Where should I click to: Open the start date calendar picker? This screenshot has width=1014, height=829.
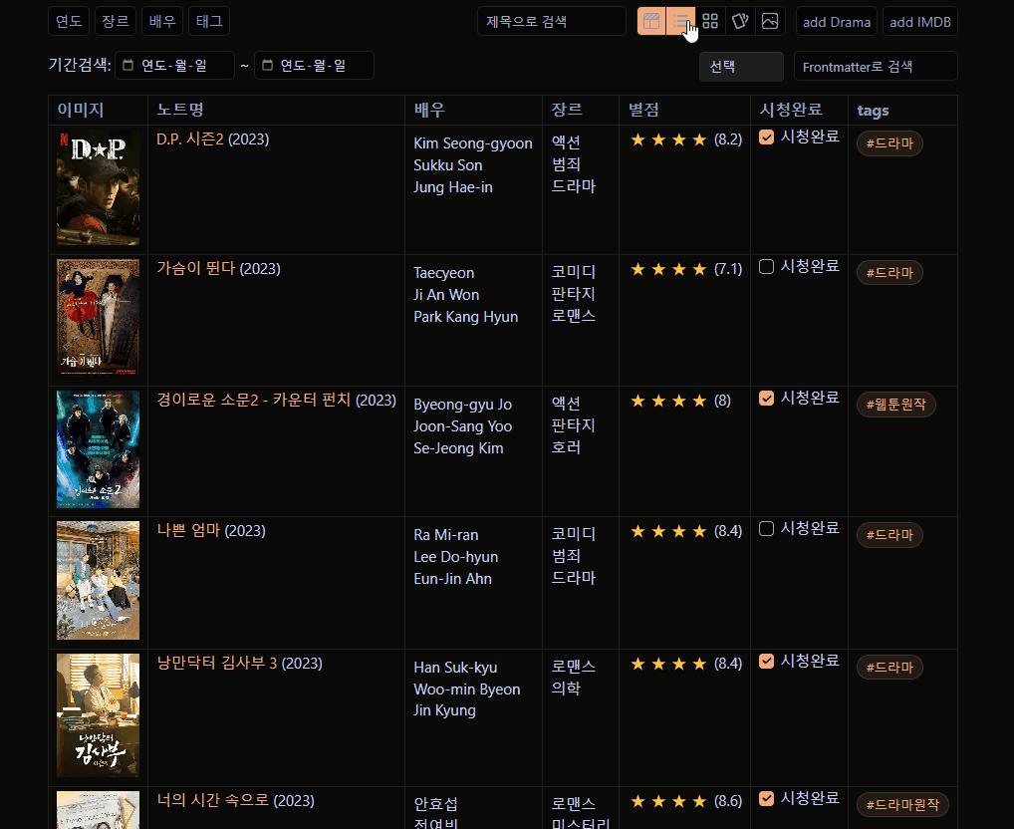coord(128,66)
